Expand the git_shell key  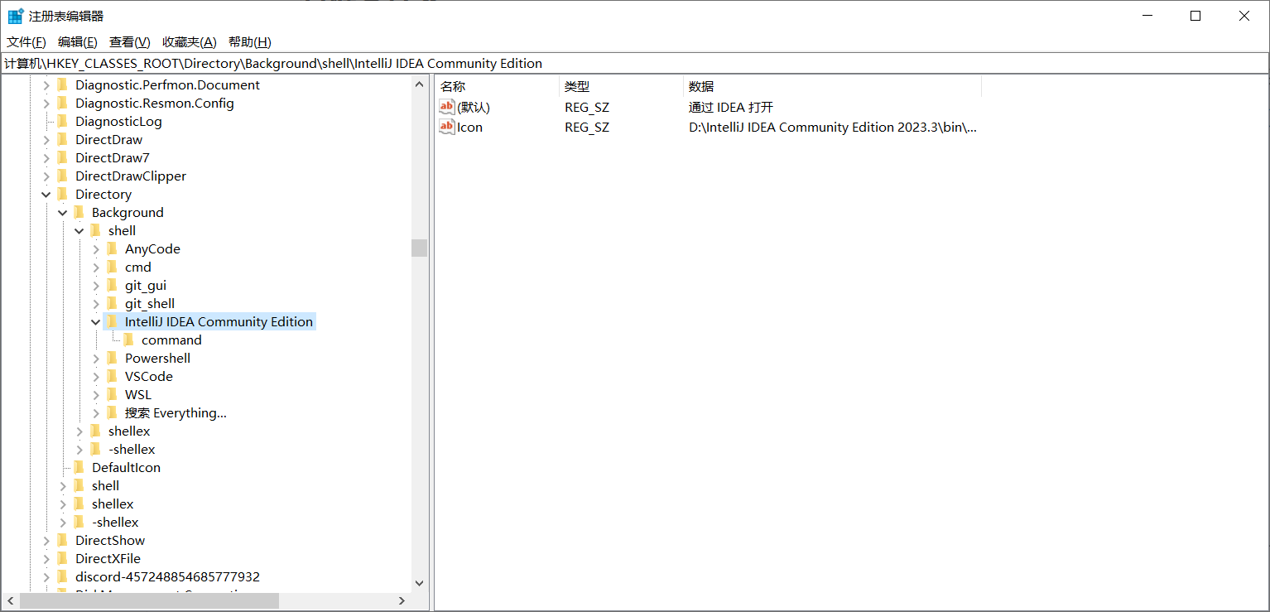pos(96,304)
